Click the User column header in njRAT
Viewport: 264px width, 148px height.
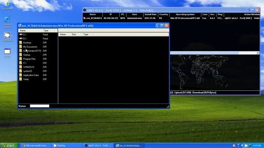(134, 14)
